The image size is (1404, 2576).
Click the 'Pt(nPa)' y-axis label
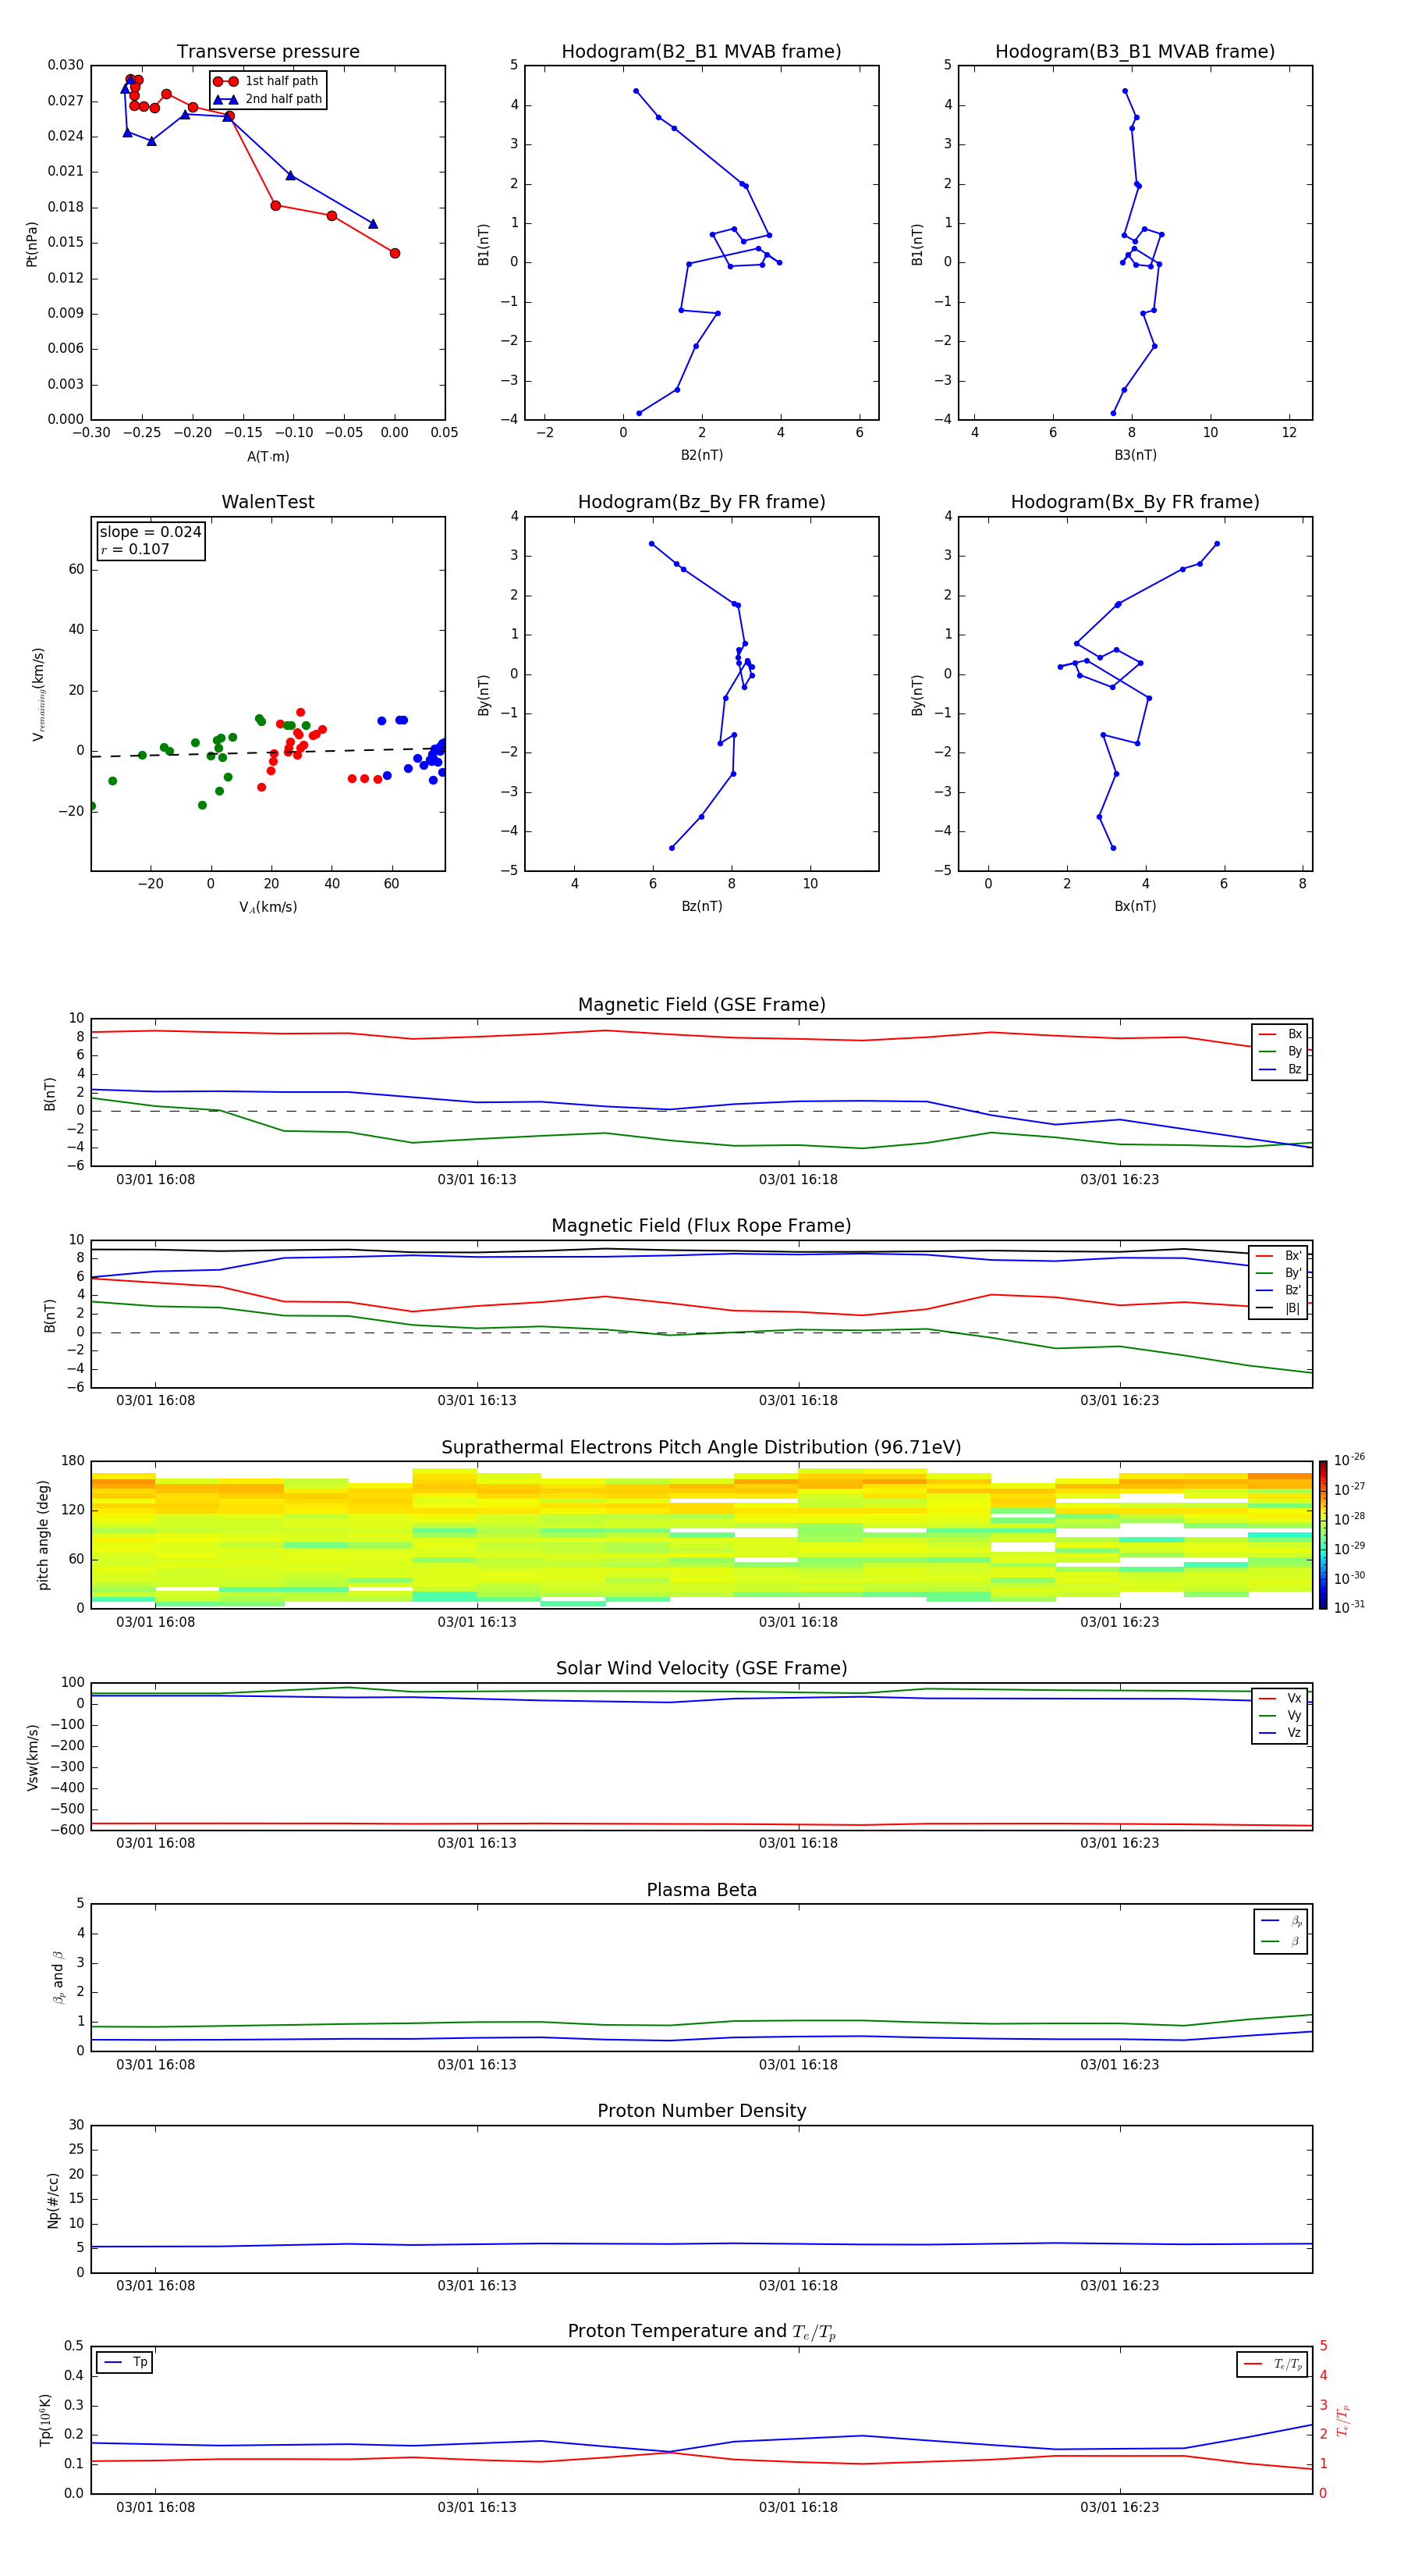coord(32,243)
